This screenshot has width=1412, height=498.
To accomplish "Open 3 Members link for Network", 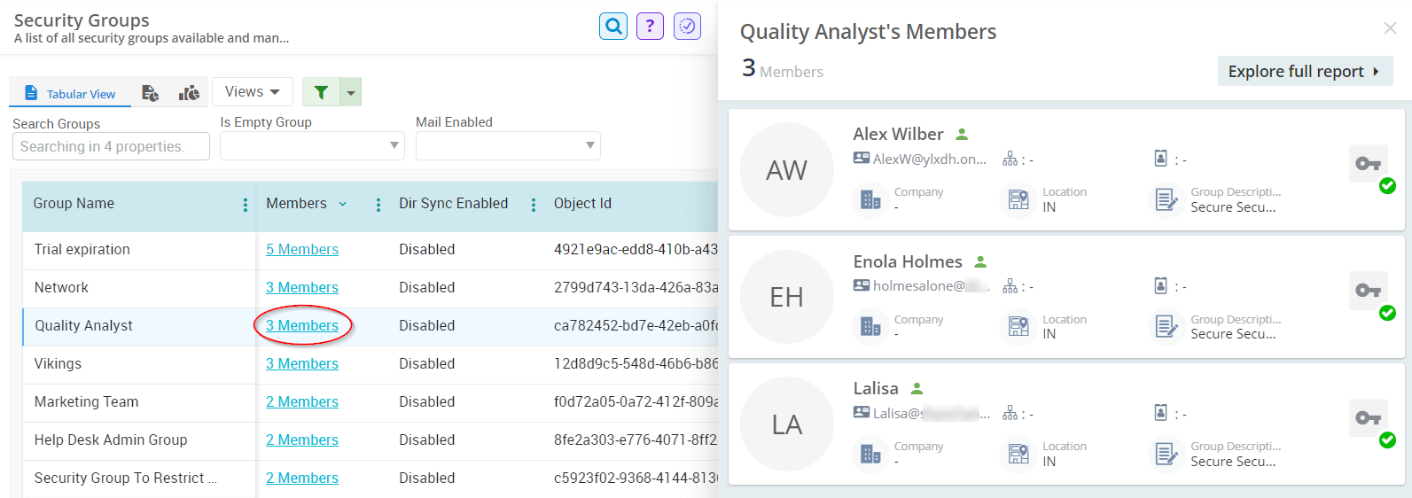I will point(302,287).
